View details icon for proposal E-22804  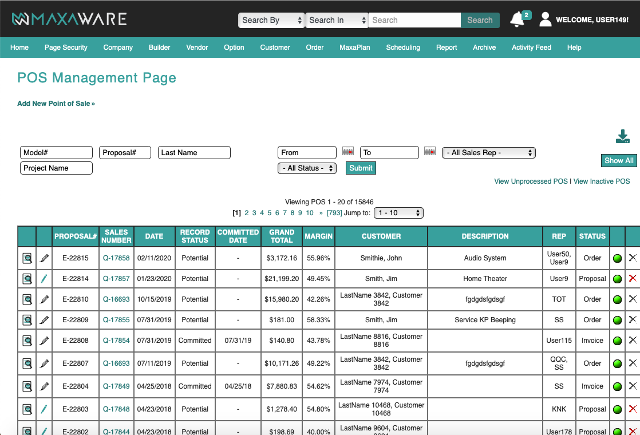point(27,386)
